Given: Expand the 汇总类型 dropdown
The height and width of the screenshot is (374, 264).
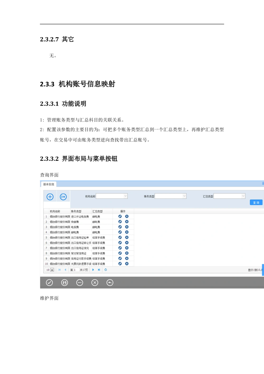Looking at the screenshot, I should [243, 196].
